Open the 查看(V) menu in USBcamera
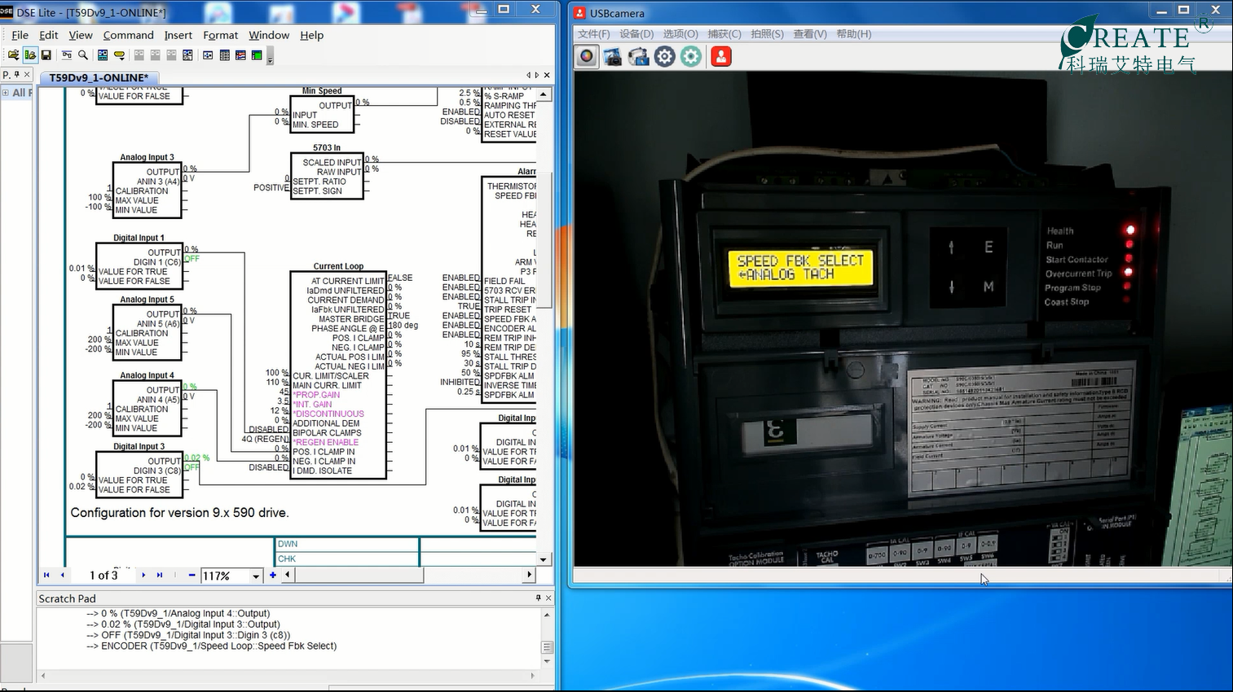1233x692 pixels. [x=810, y=33]
